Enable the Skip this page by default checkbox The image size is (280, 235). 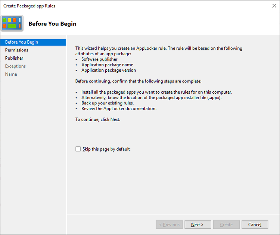(78, 149)
